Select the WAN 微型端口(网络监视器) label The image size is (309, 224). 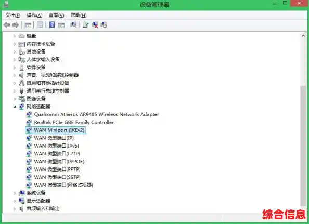(x=63, y=185)
